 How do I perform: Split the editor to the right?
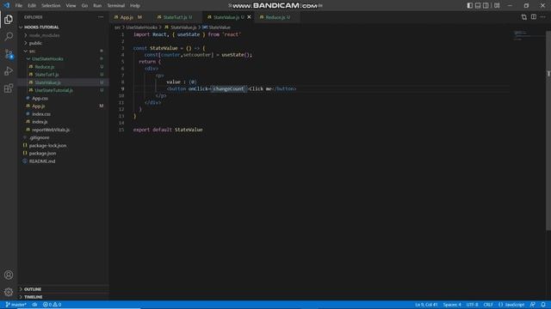pos(534,17)
